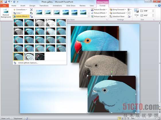Apply the Cement artistic effect thumbnail
Screen dimensions: 161x120
18,48
